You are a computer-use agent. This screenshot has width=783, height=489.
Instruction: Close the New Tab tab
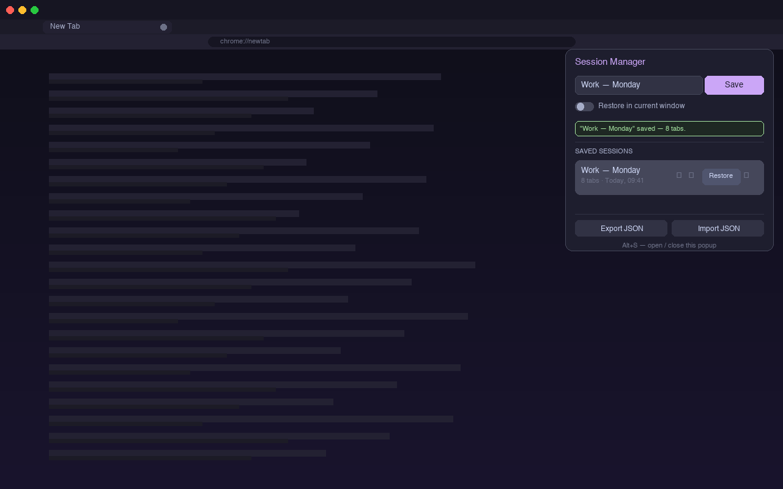tap(163, 27)
